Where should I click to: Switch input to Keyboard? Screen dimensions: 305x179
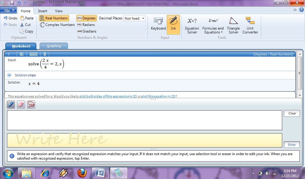(158, 24)
